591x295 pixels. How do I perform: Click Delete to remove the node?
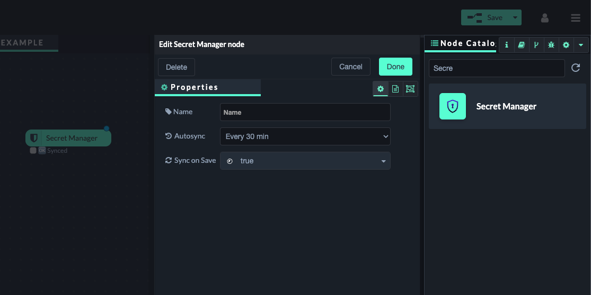click(x=177, y=67)
